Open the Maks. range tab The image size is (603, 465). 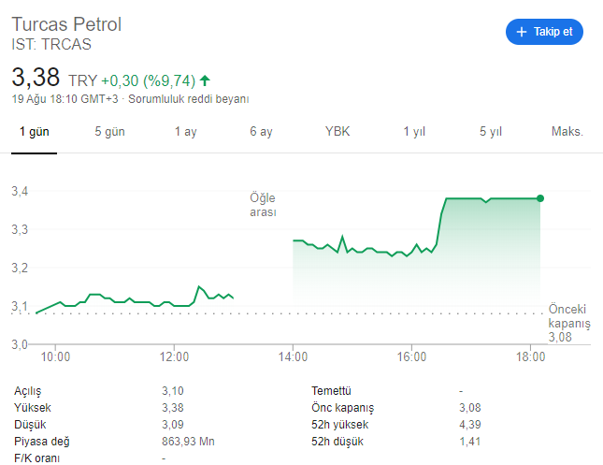(x=567, y=131)
